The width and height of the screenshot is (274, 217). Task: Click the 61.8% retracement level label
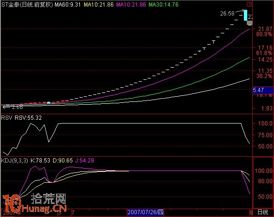264,53
